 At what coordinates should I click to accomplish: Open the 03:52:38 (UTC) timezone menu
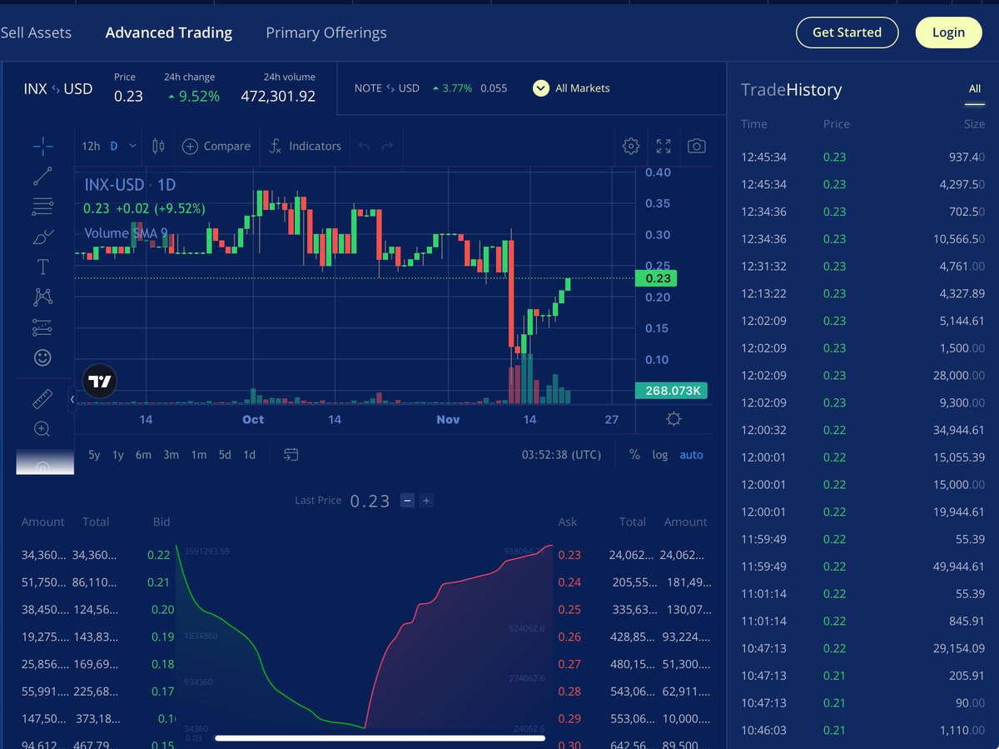point(561,455)
